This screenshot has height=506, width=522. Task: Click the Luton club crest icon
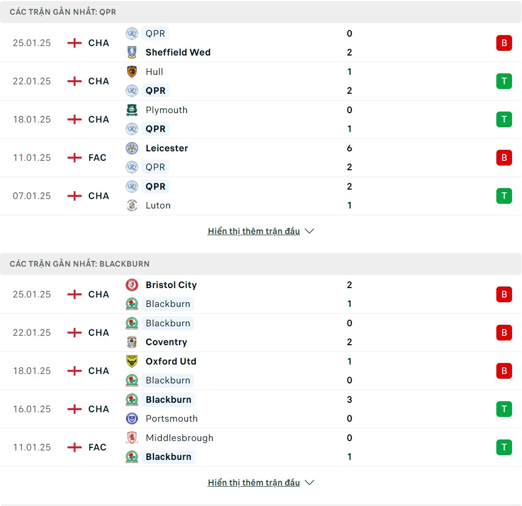(132, 205)
